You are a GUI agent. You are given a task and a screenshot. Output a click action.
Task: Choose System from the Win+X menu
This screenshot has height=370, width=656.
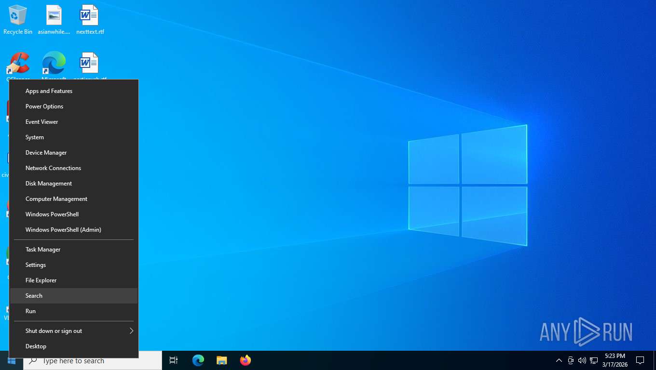(74, 137)
